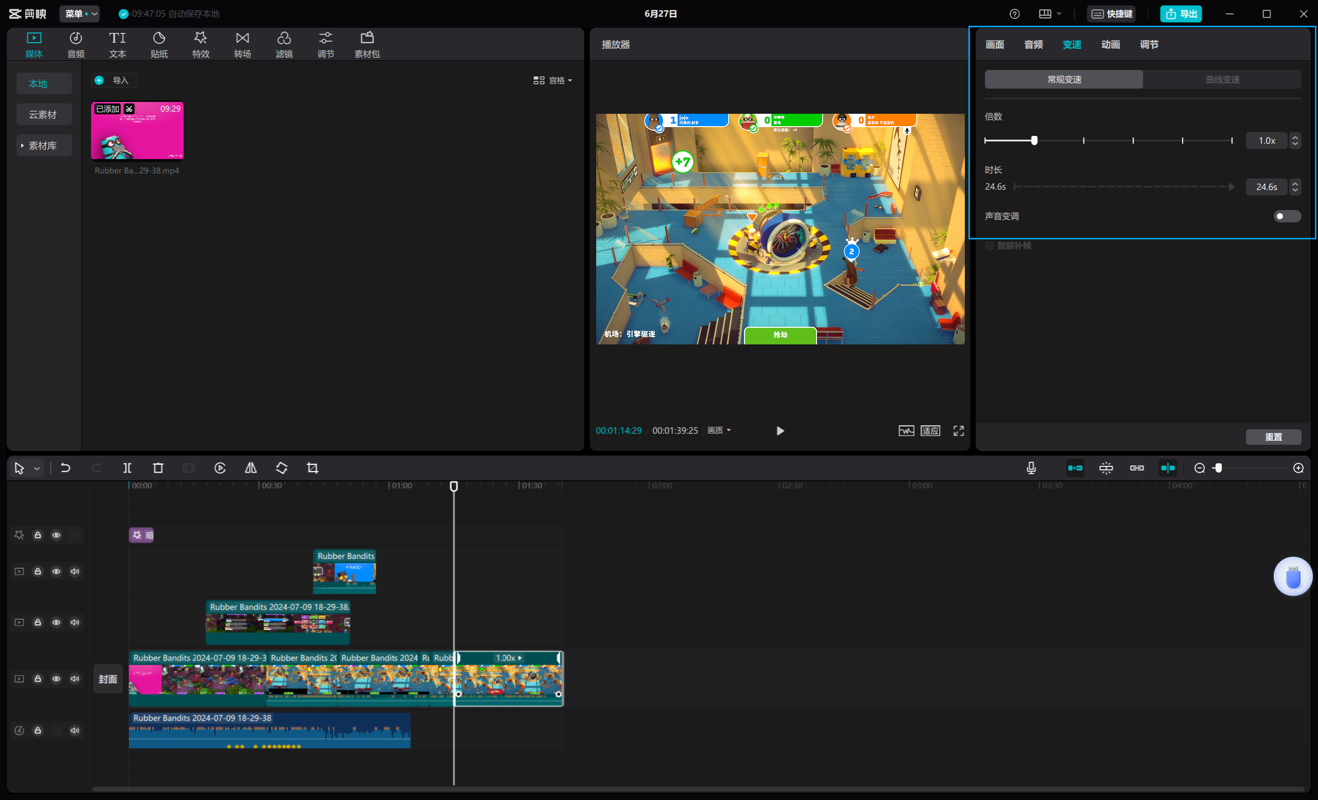Viewport: 1318px width, 800px height.
Task: Select the Rubber Ba...29-38.mp4 media thumbnail
Action: click(x=137, y=131)
